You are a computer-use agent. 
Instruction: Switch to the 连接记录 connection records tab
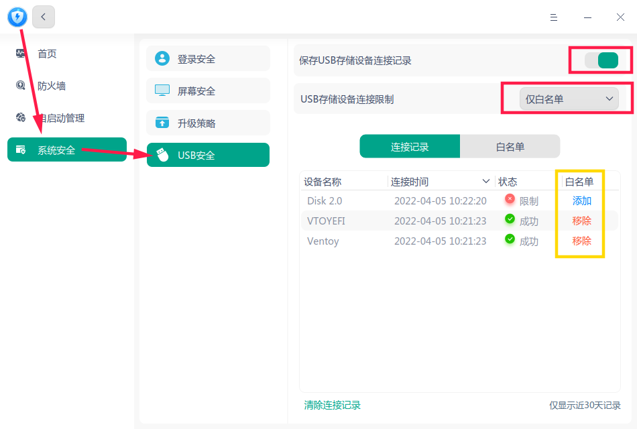pyautogui.click(x=410, y=146)
